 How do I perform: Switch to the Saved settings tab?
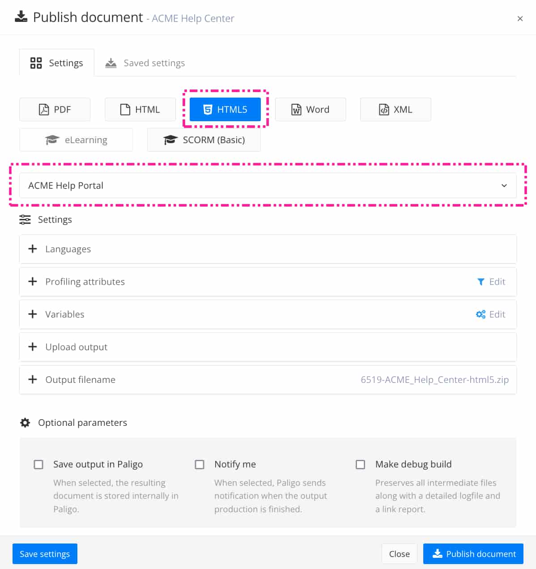tap(145, 63)
